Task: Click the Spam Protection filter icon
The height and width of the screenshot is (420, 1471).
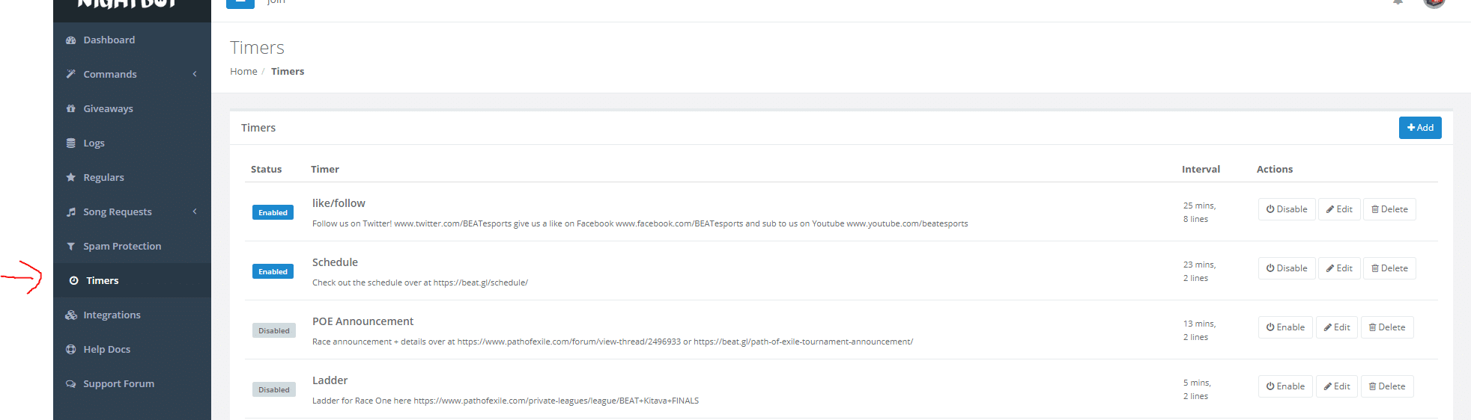Action: pos(71,246)
